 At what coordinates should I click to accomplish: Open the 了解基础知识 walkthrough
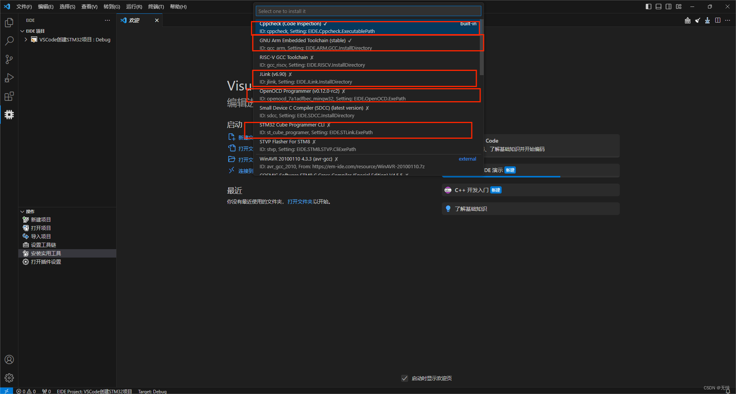click(x=531, y=209)
